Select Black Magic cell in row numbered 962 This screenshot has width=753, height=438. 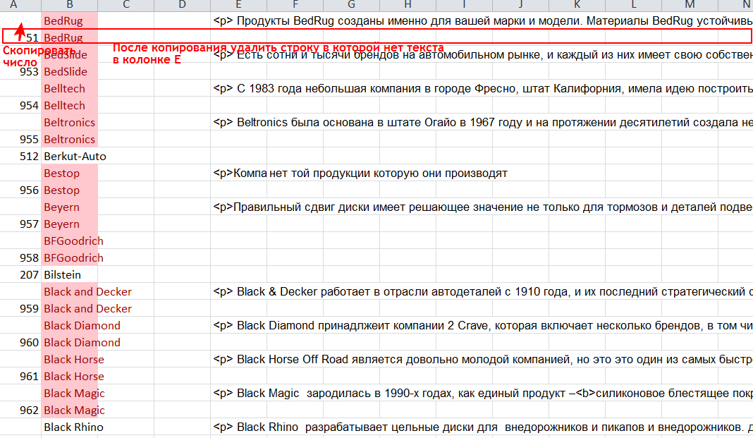70,410
